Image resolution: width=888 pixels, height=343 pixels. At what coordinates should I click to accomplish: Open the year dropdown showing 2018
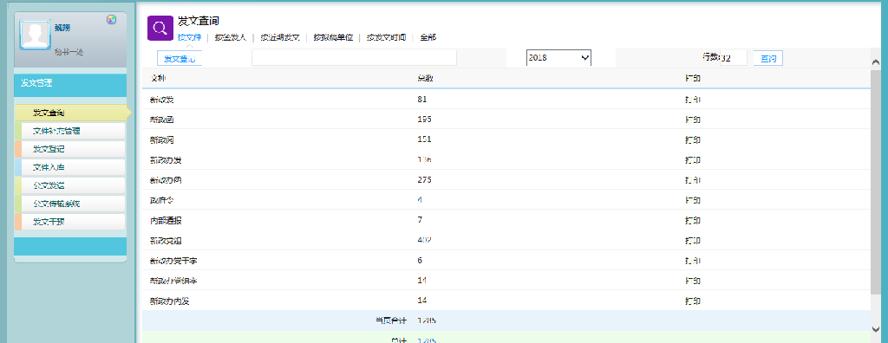click(558, 57)
